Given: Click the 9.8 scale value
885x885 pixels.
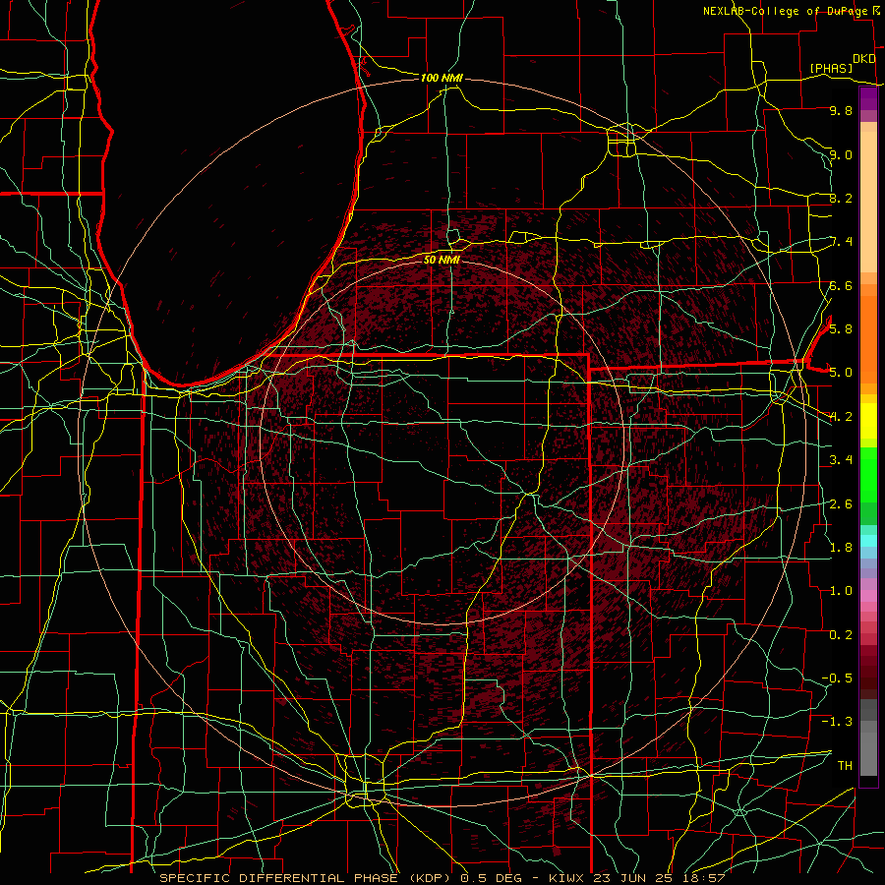Looking at the screenshot, I should [841, 110].
